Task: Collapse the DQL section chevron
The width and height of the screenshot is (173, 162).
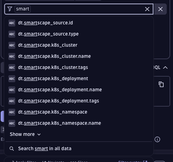Action: [x=165, y=68]
